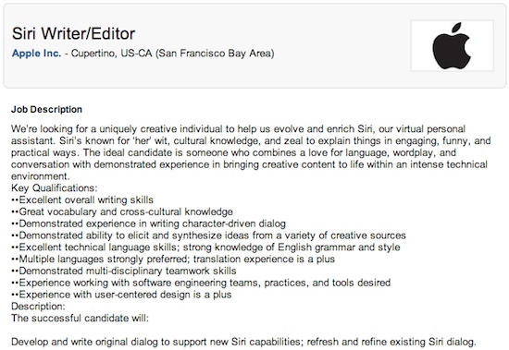509x350 pixels.
Task: Click the Great vocabulary and cross-cultural knowledge line
Action: point(122,211)
